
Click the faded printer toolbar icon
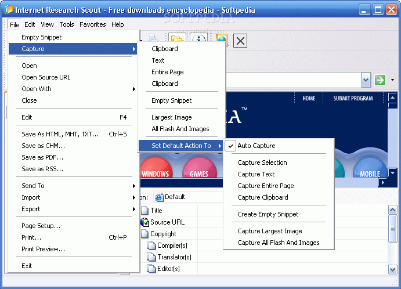153,38
